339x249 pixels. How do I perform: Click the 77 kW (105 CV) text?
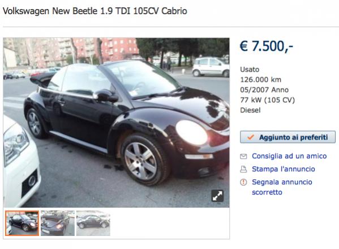[x=268, y=100]
